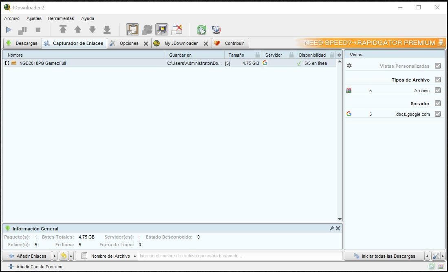The height and width of the screenshot is (272, 448).
Task: Click lock icon beside Tamaño column
Action: [258, 55]
